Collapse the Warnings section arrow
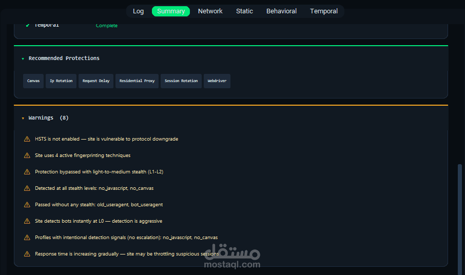 point(23,118)
